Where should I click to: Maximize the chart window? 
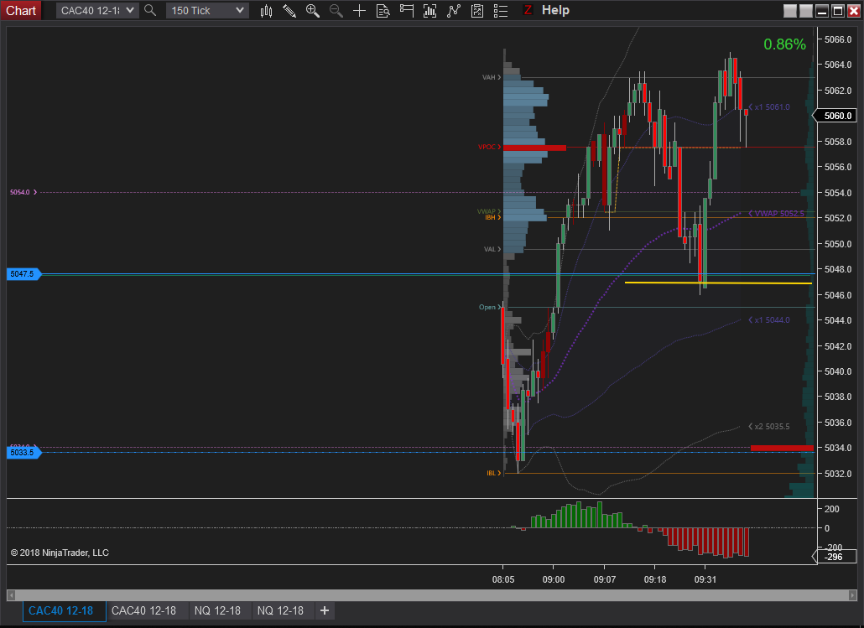838,11
